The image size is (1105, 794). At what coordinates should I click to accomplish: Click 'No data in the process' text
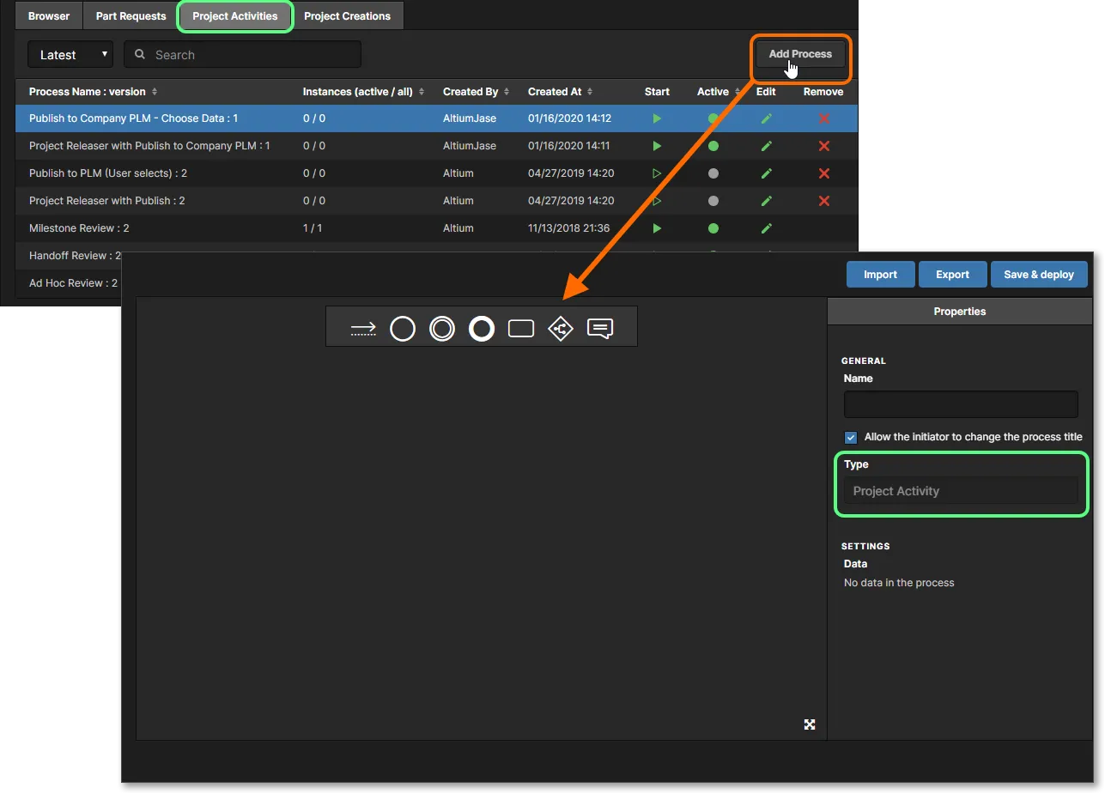899,583
